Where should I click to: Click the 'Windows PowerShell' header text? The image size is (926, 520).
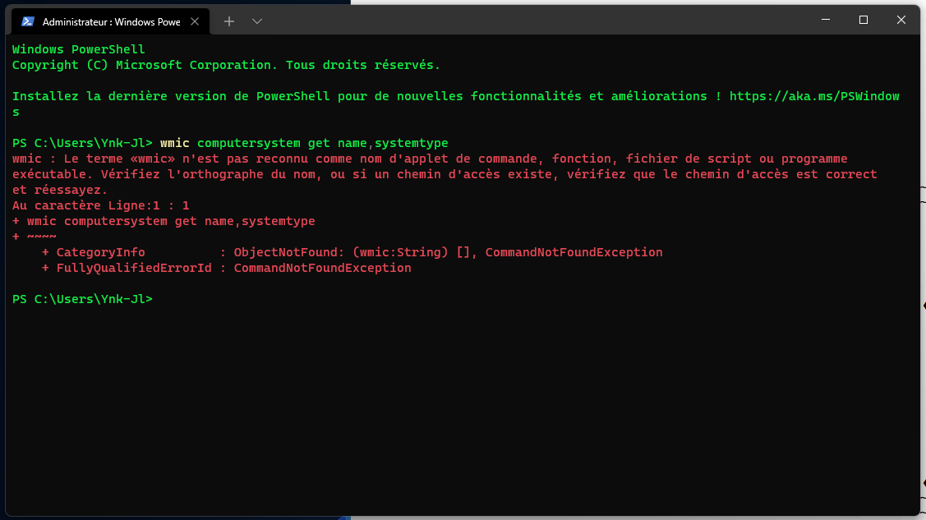coord(79,49)
